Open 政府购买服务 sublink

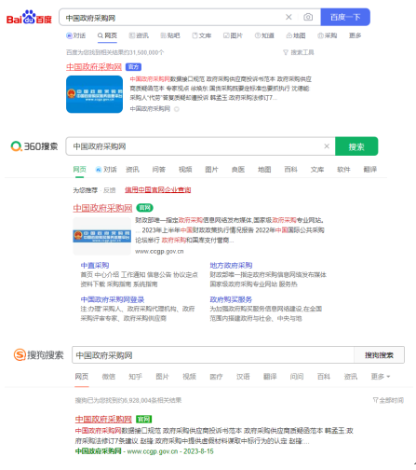coord(231,299)
